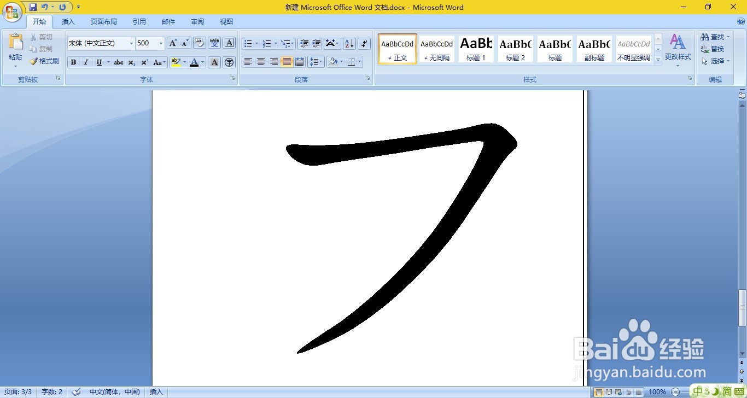Screen dimensions: 747x398
Task: Select the Format Painter (格式刷)
Action: pos(44,61)
